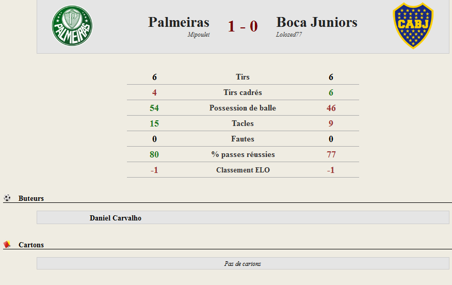Click the Boca Juniors CABJ crest

413,26
